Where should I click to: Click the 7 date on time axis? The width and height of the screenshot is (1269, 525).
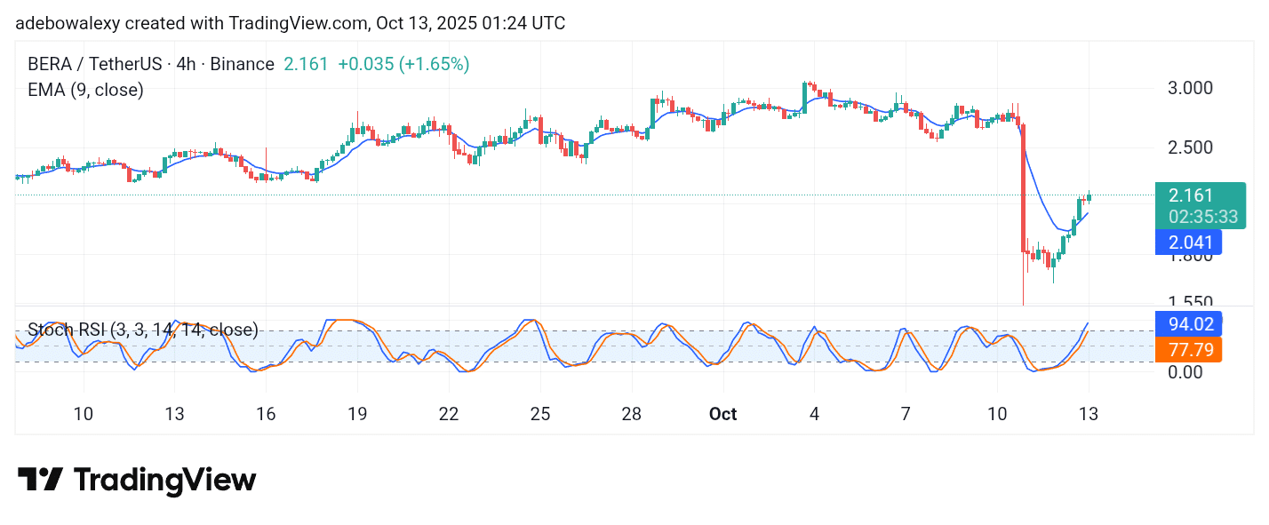tap(906, 414)
